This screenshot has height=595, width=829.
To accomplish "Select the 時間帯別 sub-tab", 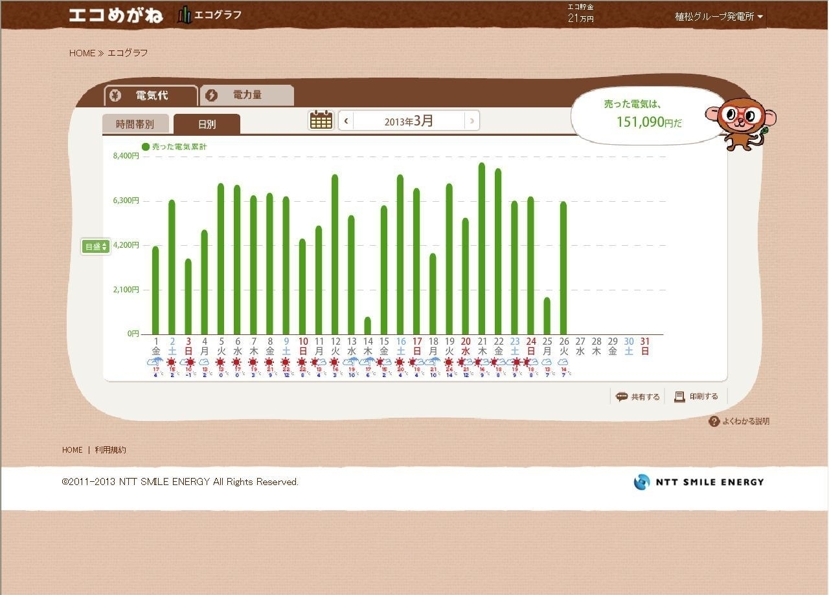I will click(x=135, y=124).
